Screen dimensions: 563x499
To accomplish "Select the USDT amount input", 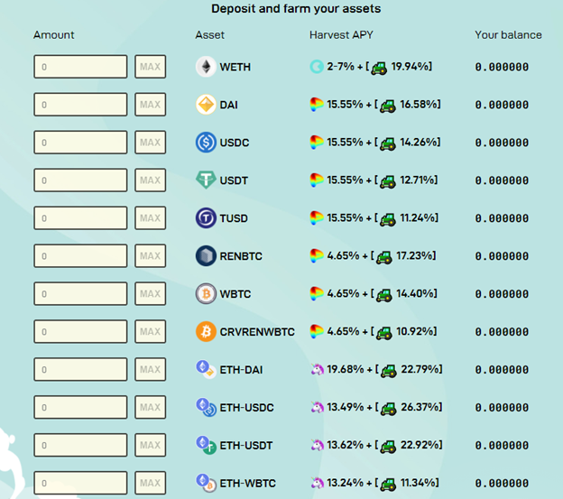I will click(80, 180).
